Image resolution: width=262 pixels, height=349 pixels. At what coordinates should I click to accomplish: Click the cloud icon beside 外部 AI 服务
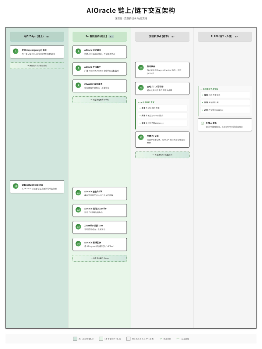[x=202, y=123]
